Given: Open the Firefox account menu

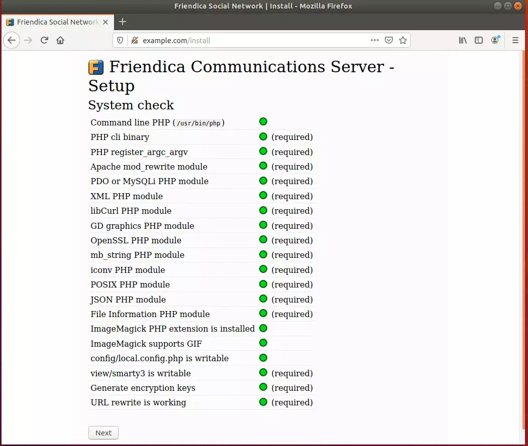Looking at the screenshot, I should point(495,40).
